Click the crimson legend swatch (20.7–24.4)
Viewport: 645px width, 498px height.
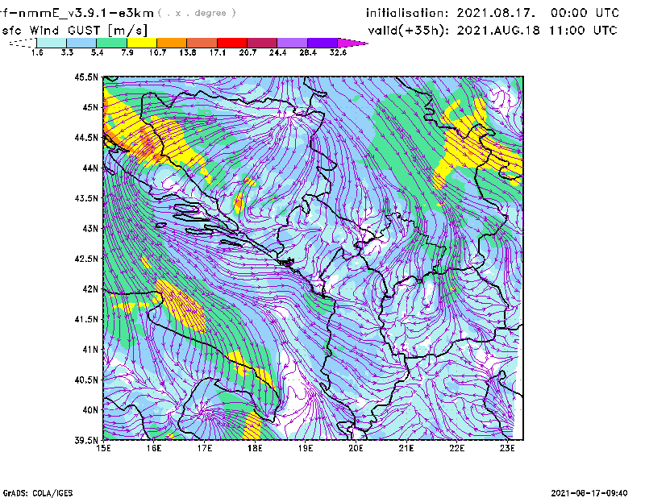click(x=262, y=43)
